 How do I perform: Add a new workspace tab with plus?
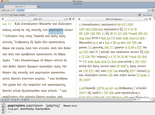tap(39, 6)
